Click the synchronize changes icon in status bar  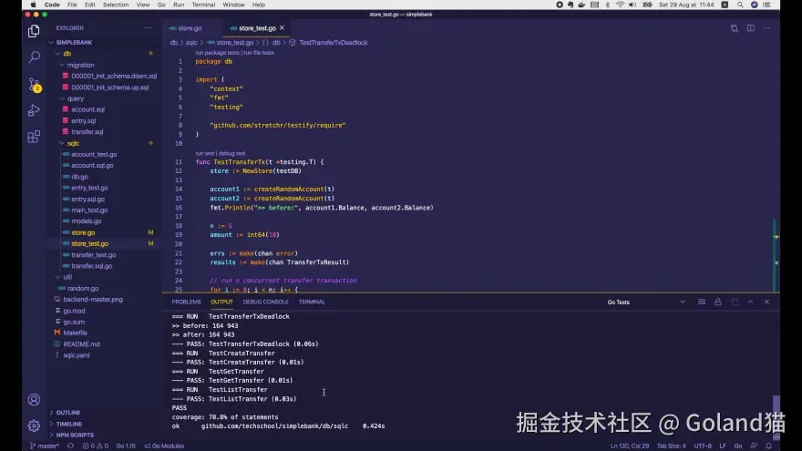coord(70,446)
